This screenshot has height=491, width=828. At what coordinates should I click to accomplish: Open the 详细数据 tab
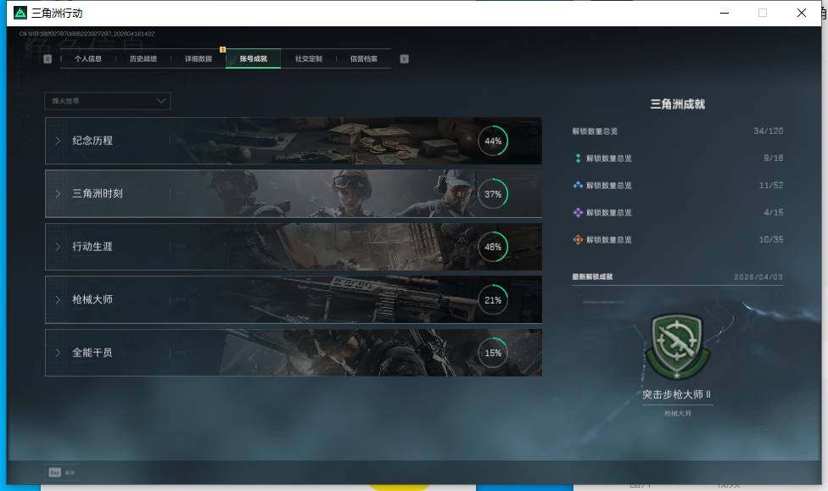click(x=198, y=59)
